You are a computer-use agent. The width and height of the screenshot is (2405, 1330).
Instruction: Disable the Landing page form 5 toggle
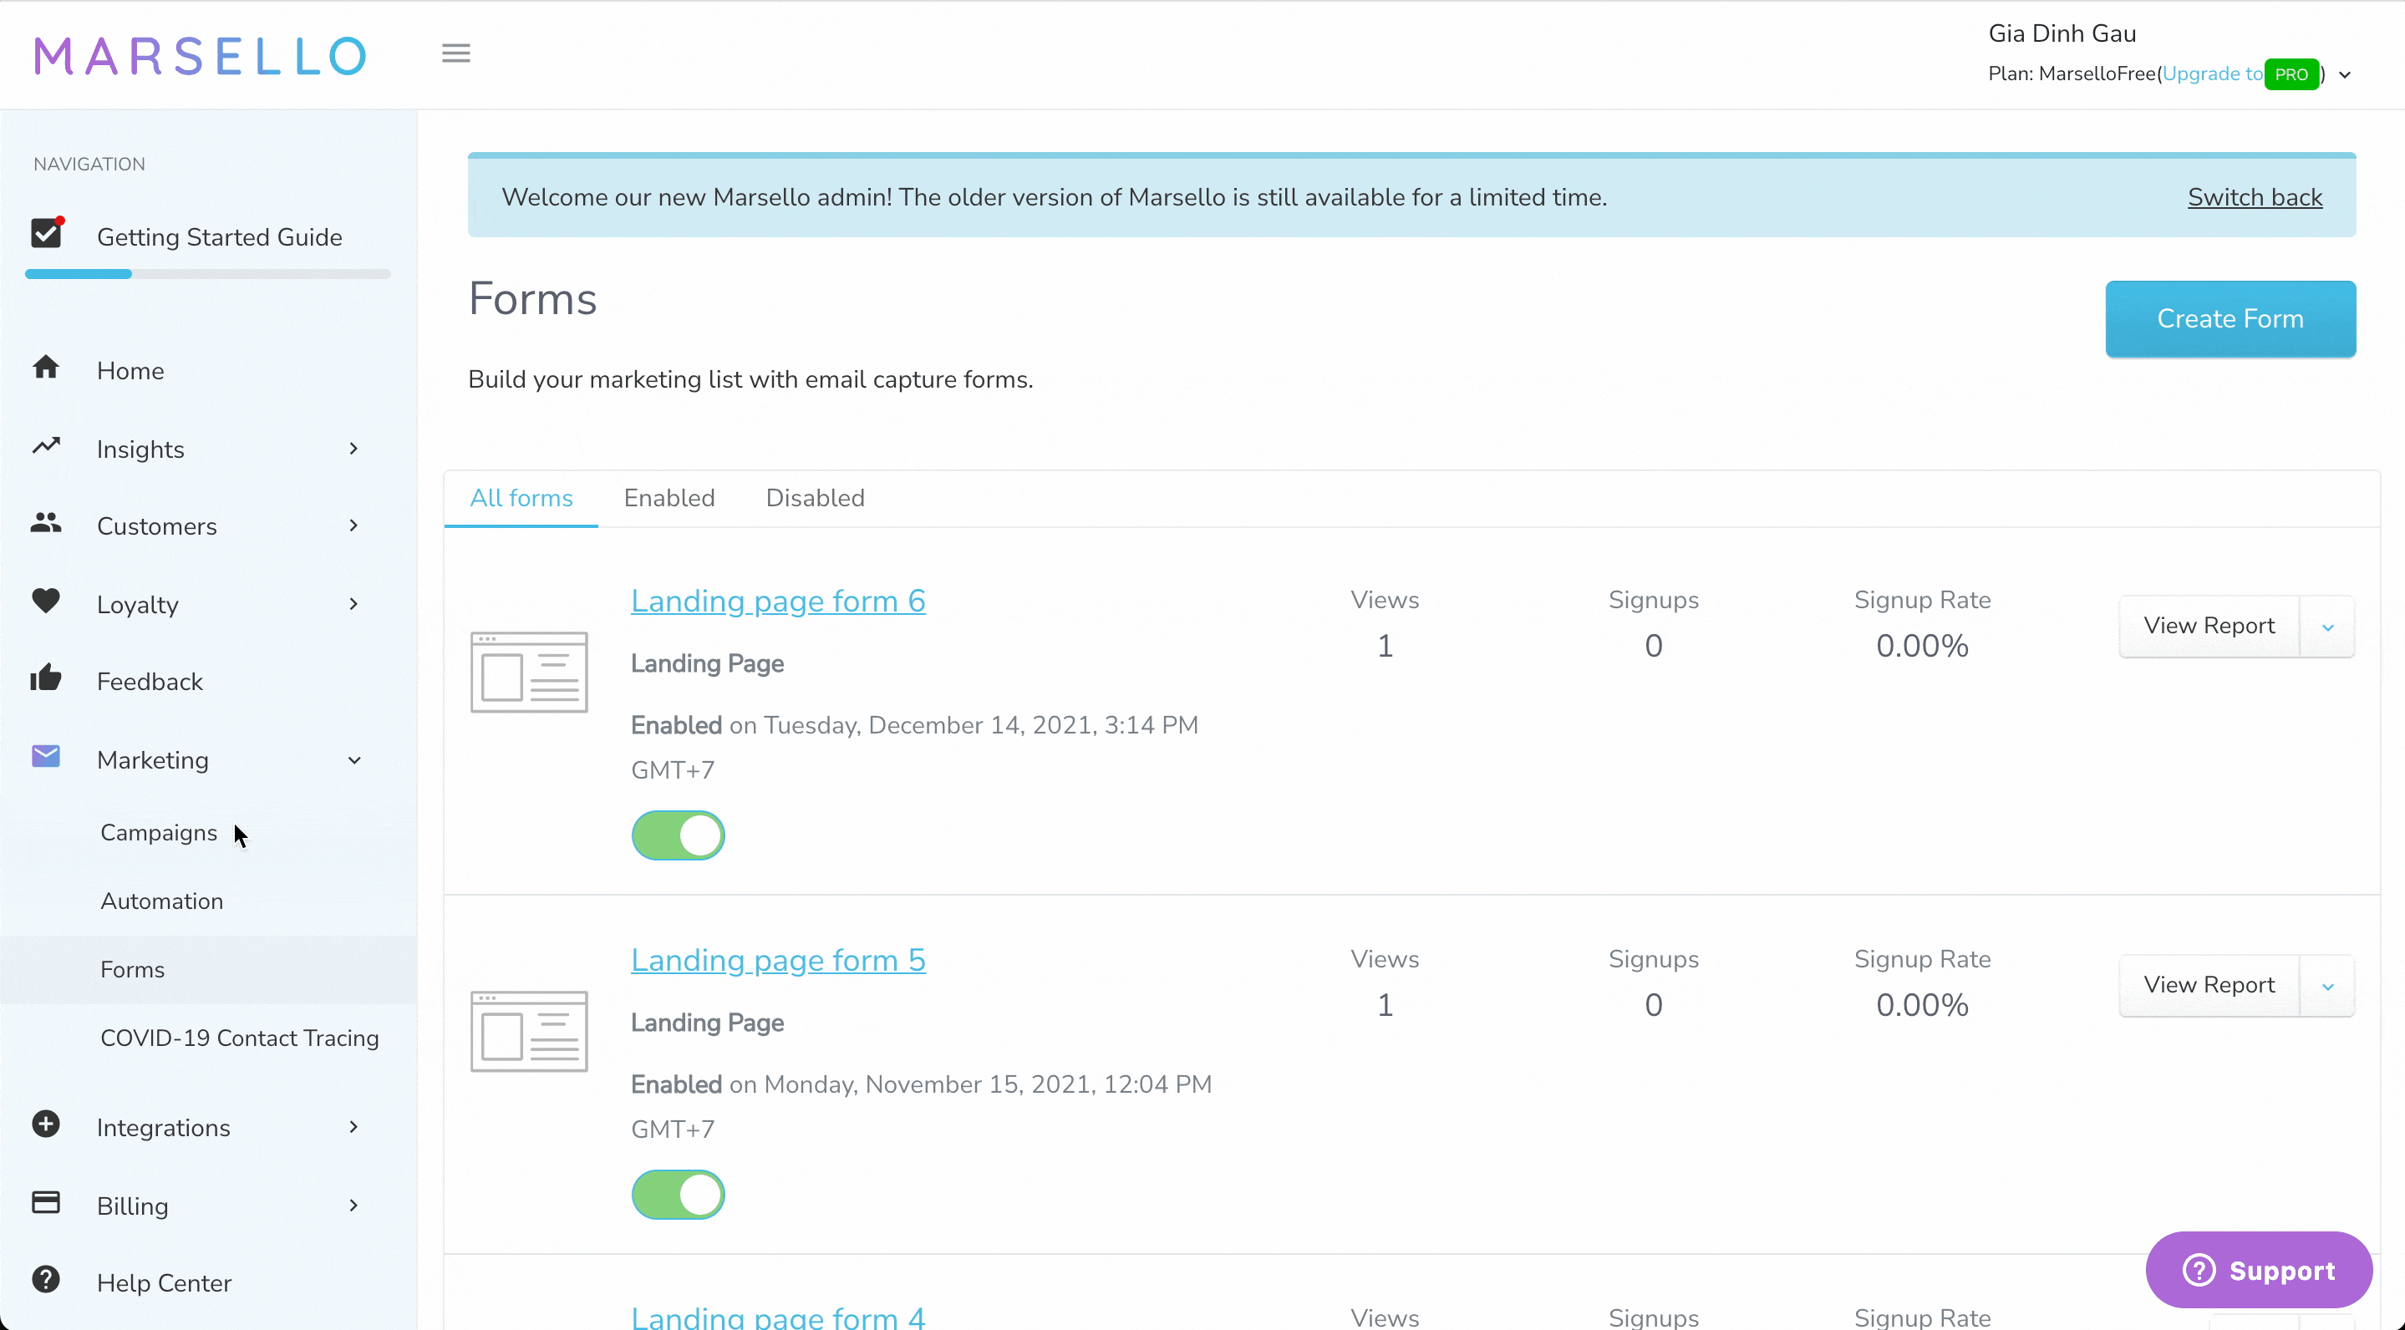coord(679,1195)
